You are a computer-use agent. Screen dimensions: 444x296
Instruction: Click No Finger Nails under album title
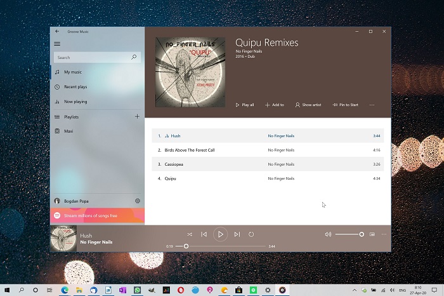click(x=249, y=51)
